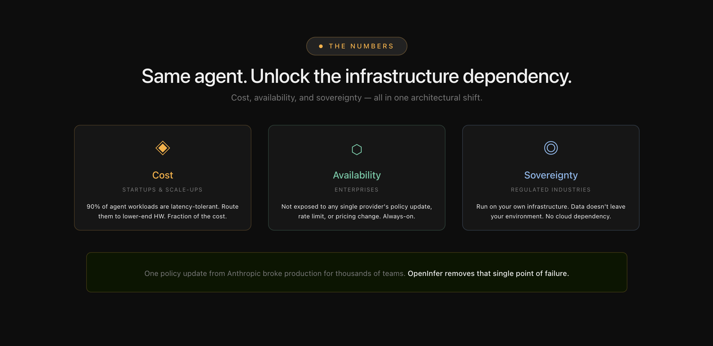Open THE NUMBERS section pill
713x346 pixels.
click(x=357, y=46)
